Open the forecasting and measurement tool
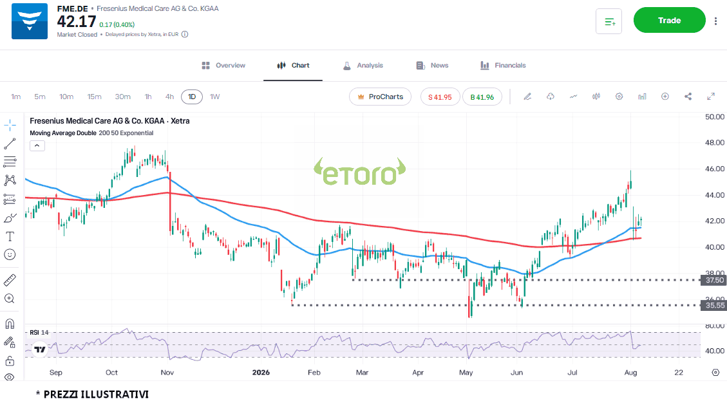727x401 pixels. [x=10, y=199]
